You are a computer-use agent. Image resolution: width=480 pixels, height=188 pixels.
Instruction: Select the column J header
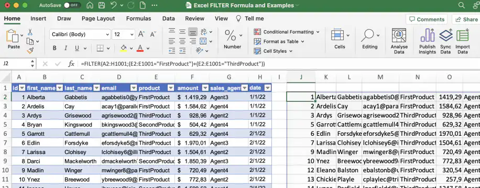[301, 77]
